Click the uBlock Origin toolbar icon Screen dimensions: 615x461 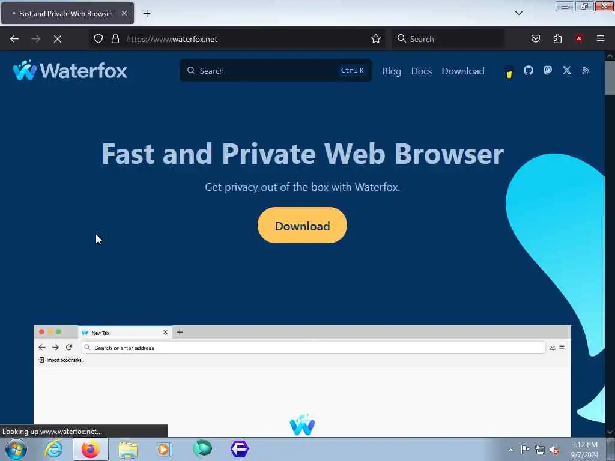click(579, 38)
